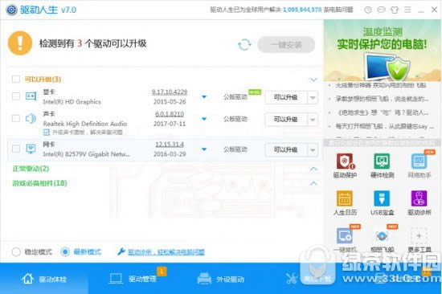Open 可以升级 dropdown arrow for 显卡 row
This screenshot has height=294, width=442.
(313, 97)
